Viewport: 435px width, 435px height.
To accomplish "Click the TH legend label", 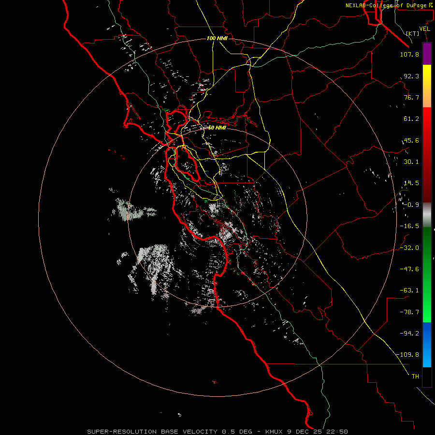I will [415, 377].
